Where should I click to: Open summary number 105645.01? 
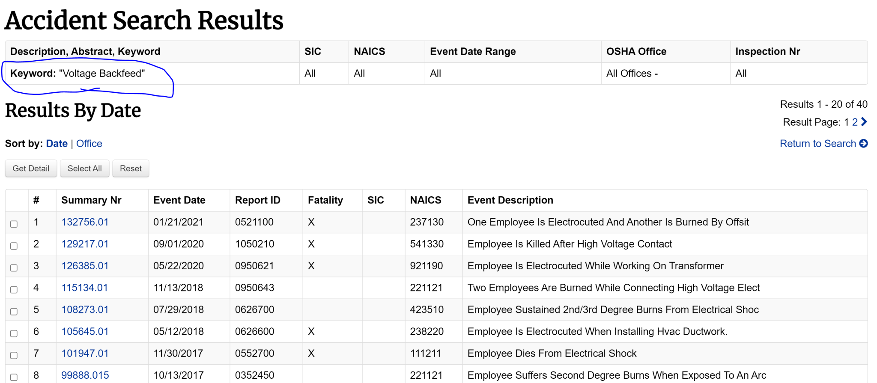(x=85, y=331)
